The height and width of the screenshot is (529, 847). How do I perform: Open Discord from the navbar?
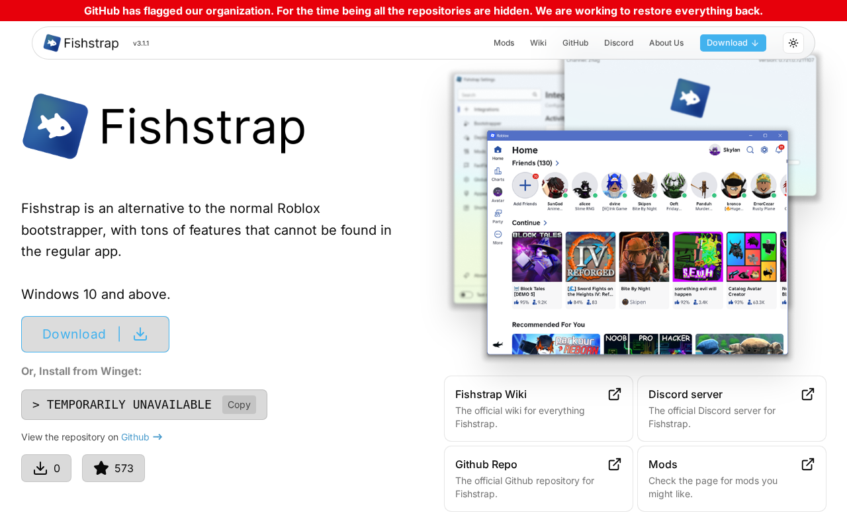pyautogui.click(x=619, y=43)
